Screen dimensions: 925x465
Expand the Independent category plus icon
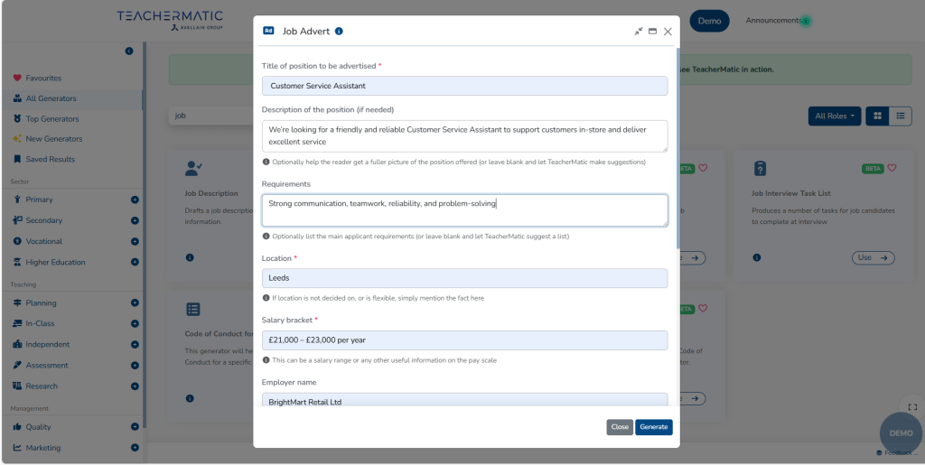coord(135,344)
